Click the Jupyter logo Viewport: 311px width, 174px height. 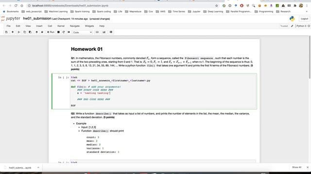11,18
